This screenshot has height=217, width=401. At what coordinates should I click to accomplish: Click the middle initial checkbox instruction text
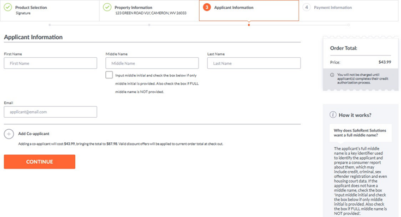point(157,83)
